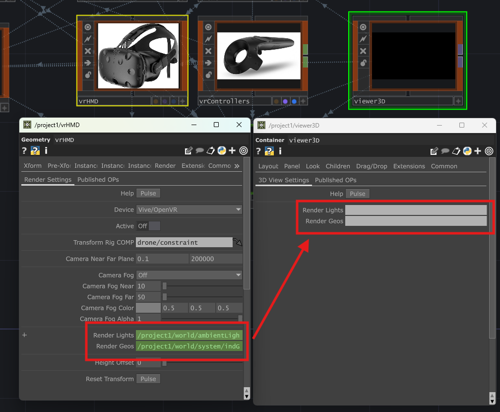Click target viewer icon in viewer3D window

click(489, 151)
